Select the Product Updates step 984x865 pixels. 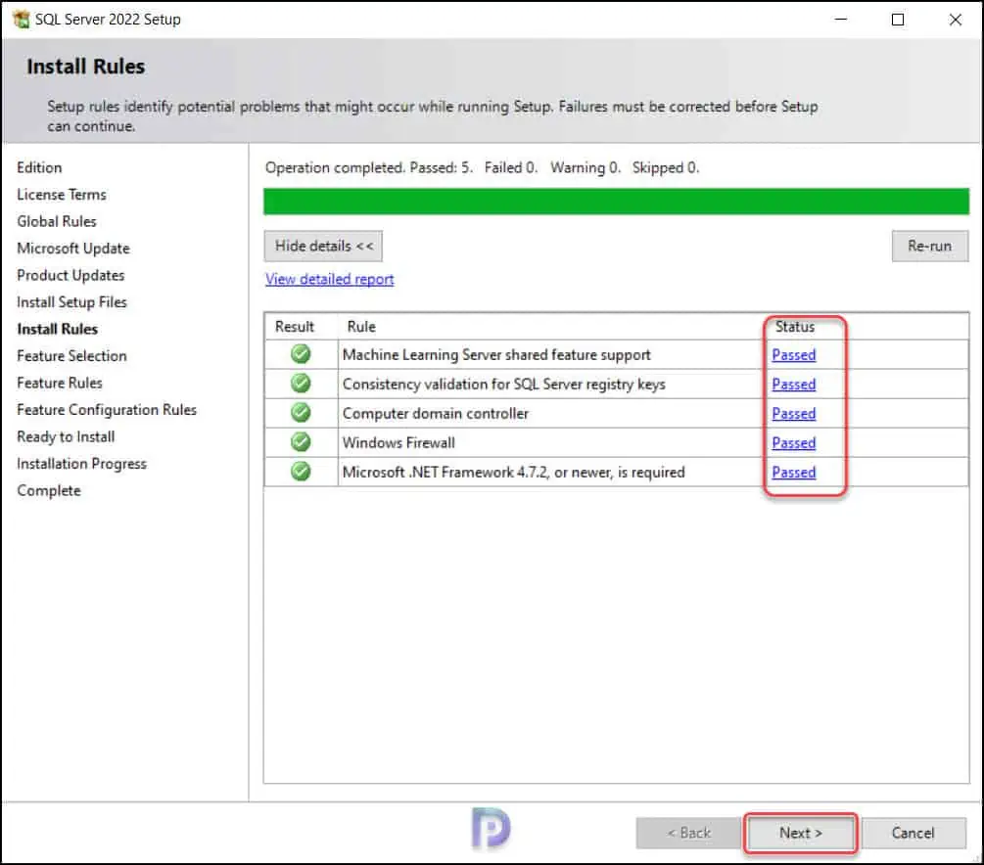70,275
